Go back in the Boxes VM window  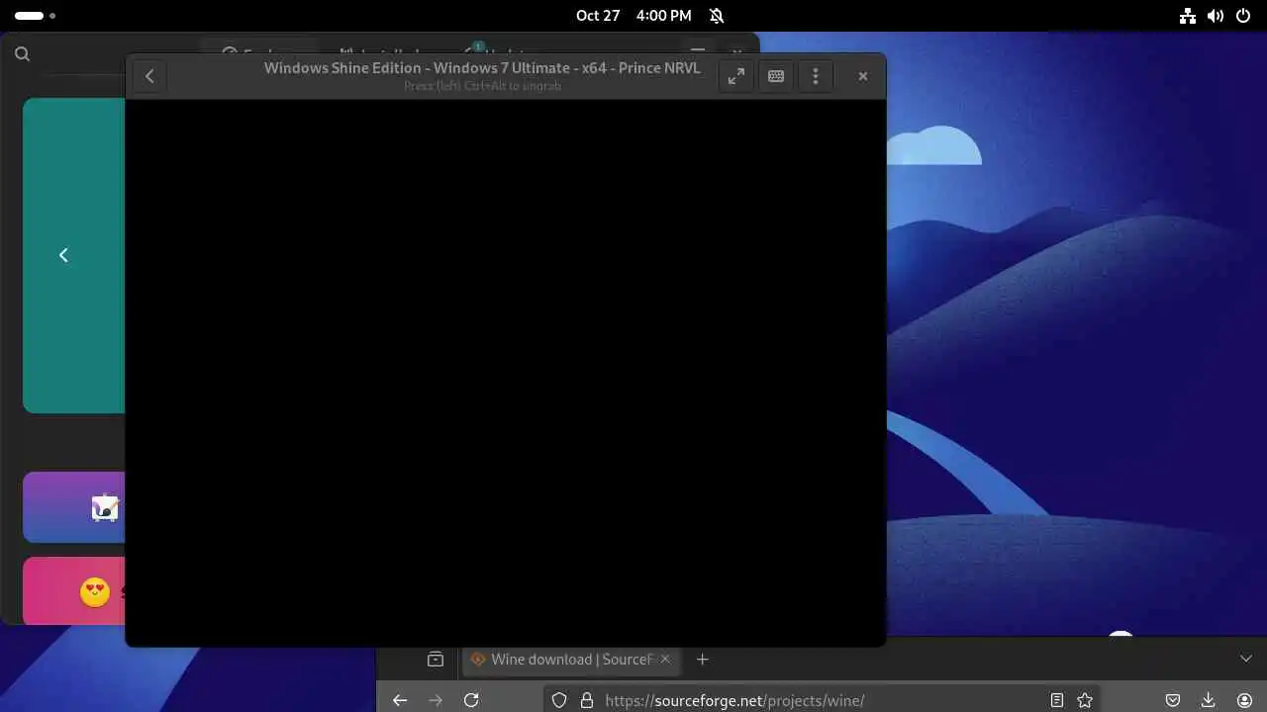[x=149, y=76]
